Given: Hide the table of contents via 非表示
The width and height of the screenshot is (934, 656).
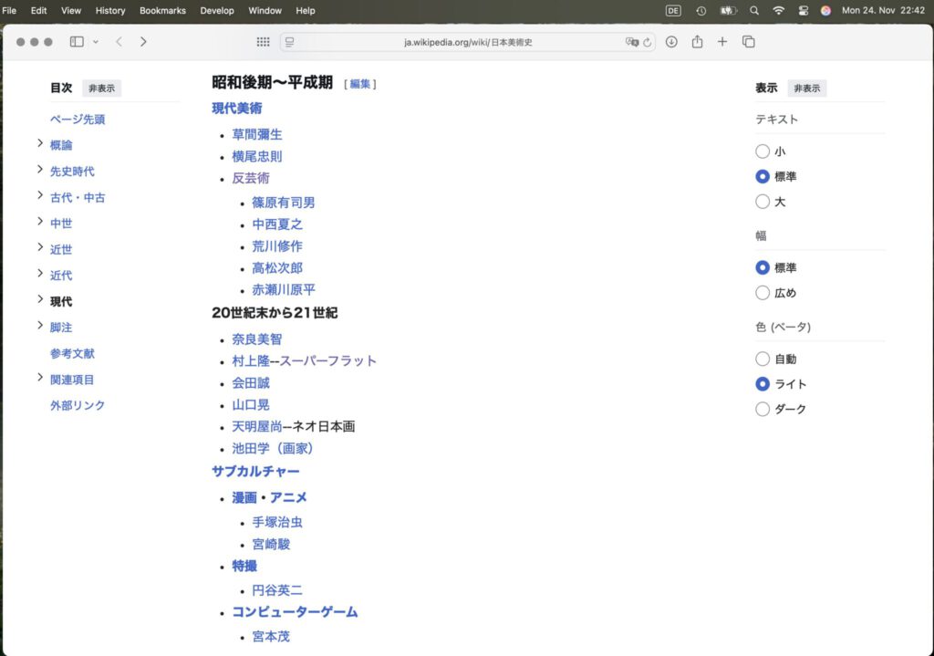Looking at the screenshot, I should [100, 88].
